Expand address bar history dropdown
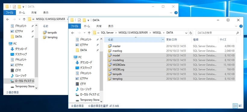247x112 pixels. [186, 33]
